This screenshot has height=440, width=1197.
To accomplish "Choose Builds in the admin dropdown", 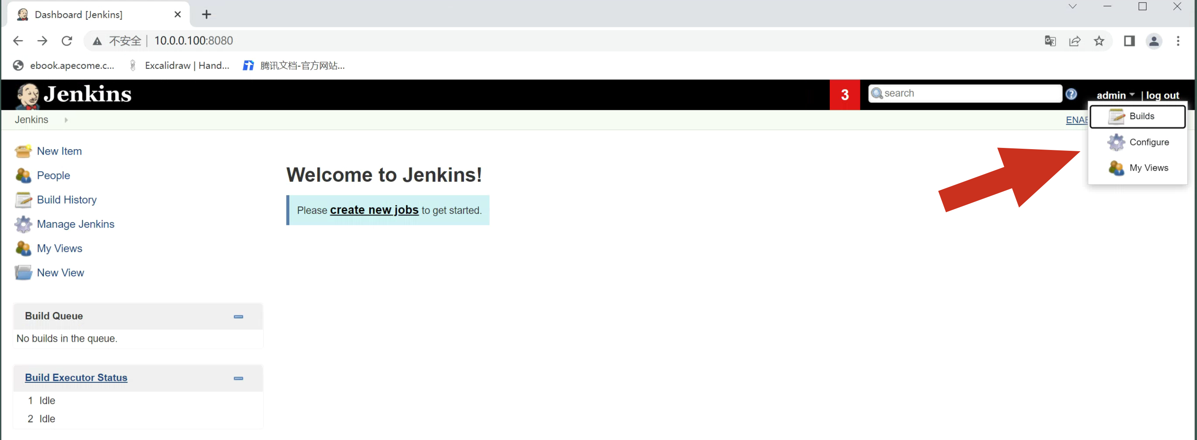I will click(x=1141, y=116).
